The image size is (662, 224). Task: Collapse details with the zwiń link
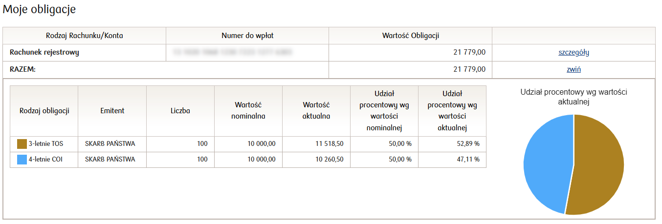tap(574, 69)
